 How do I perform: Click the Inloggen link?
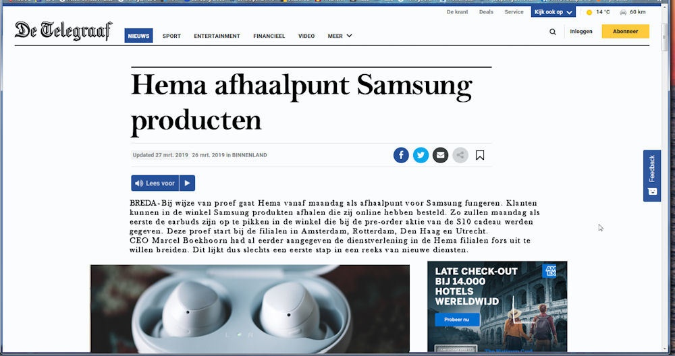coord(580,32)
